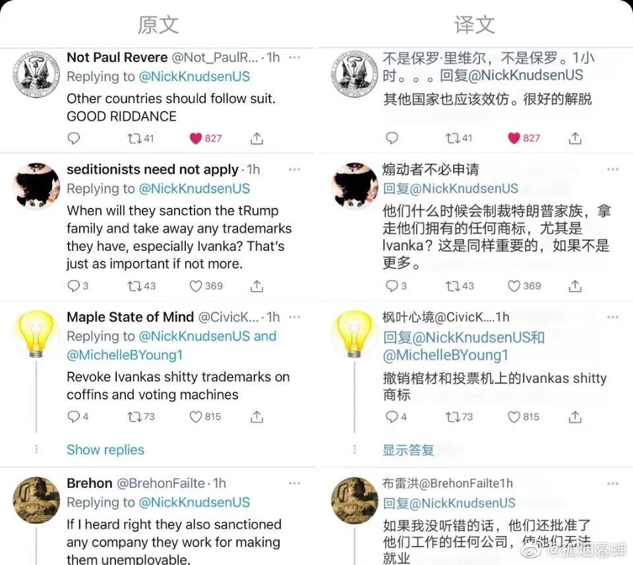Open more options on Not Paul Revere's tweet
This screenshot has height=565, width=633.
click(x=294, y=57)
